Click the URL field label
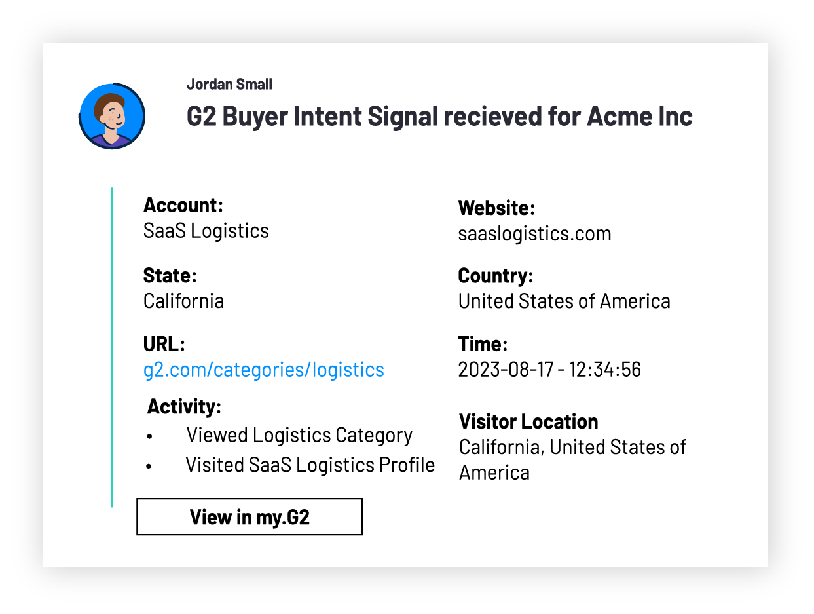Image resolution: width=814 pixels, height=614 pixels. pyautogui.click(x=164, y=344)
